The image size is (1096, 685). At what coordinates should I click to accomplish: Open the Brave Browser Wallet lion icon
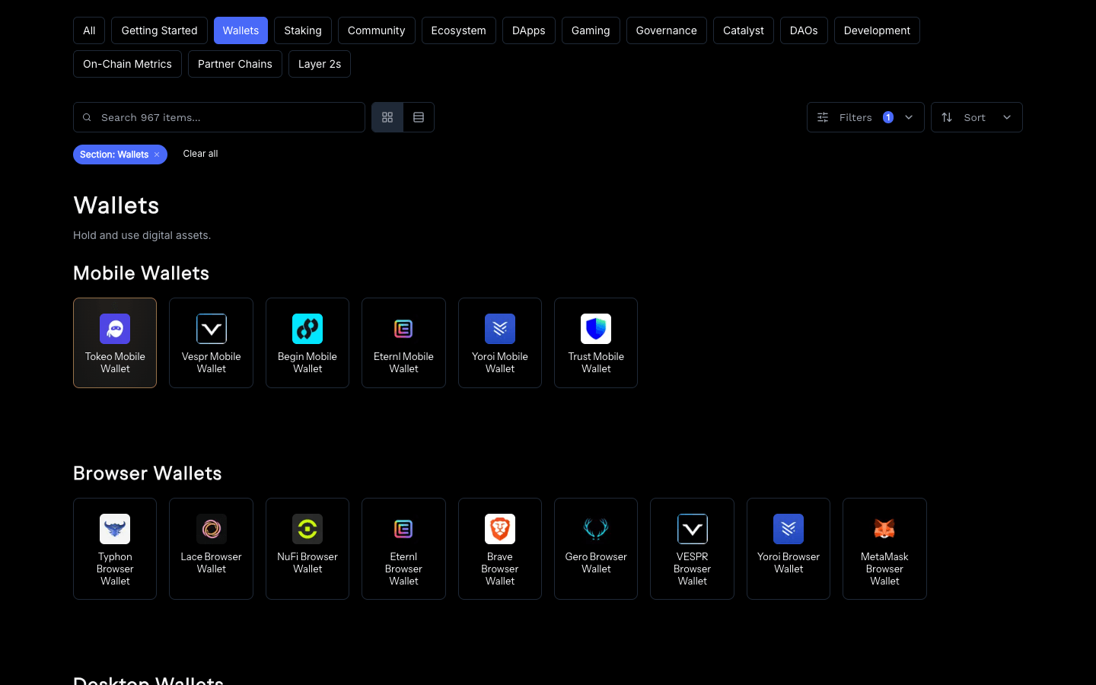[499, 528]
